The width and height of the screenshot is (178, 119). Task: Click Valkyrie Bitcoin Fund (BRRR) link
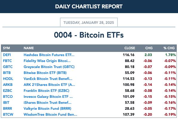47,109
